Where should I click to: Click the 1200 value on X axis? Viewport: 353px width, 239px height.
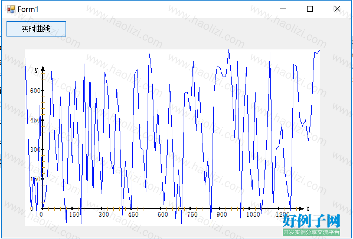(282, 214)
